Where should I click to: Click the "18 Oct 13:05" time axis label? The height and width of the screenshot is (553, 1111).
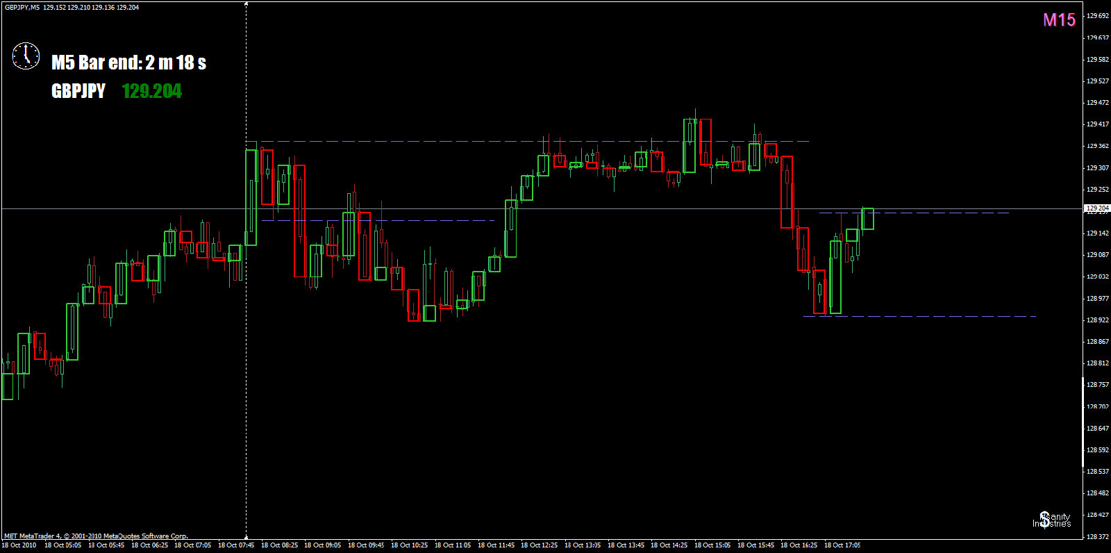click(583, 545)
